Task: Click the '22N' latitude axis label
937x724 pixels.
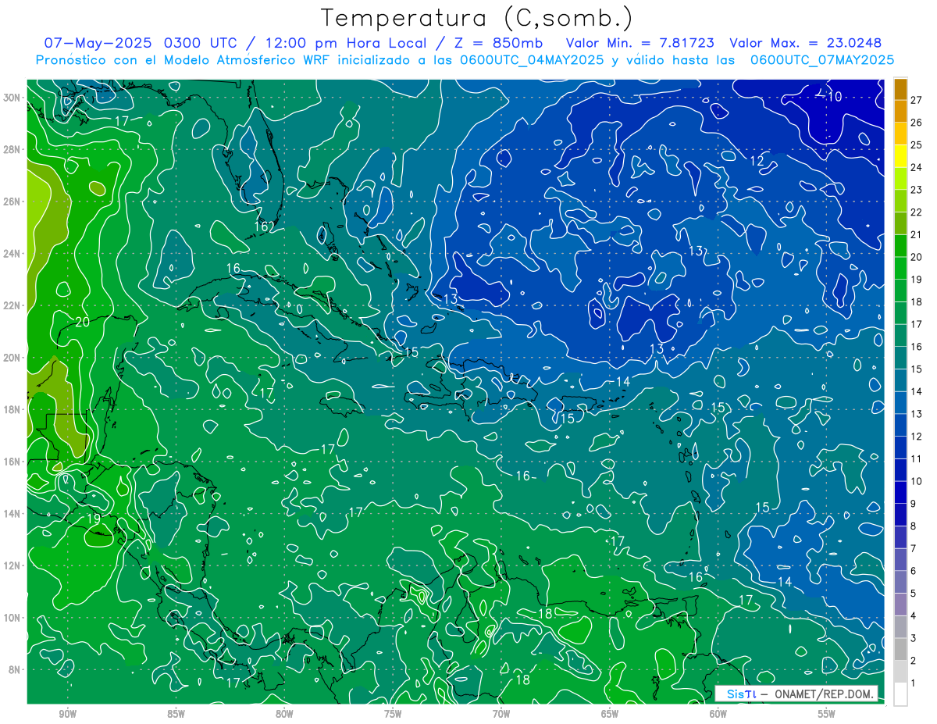Action: tap(12, 305)
